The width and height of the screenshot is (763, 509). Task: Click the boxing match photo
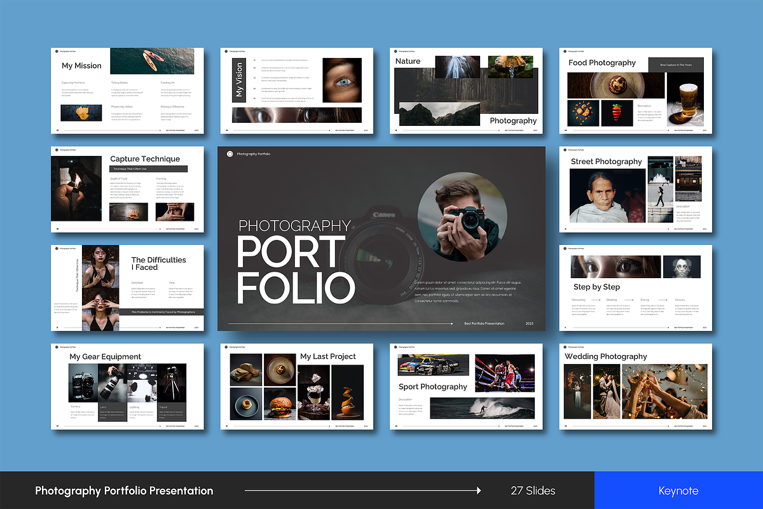[505, 373]
